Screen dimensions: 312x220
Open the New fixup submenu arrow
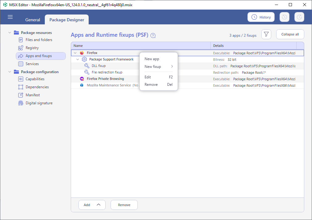click(x=172, y=66)
